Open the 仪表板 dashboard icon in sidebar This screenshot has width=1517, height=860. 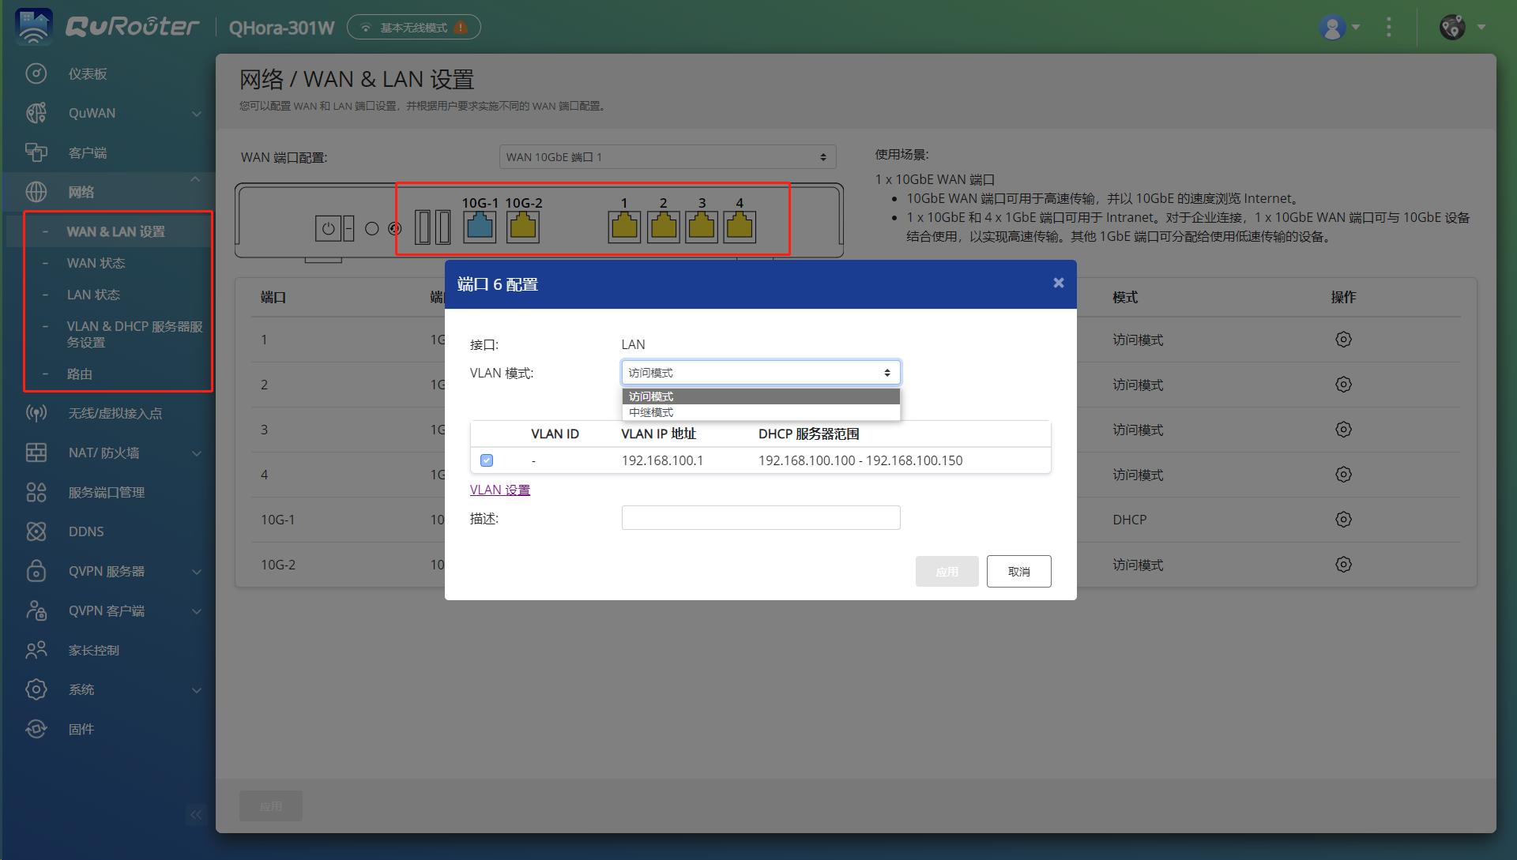36,73
